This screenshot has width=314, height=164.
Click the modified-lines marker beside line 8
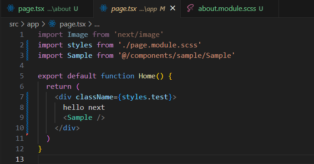coord(27,107)
